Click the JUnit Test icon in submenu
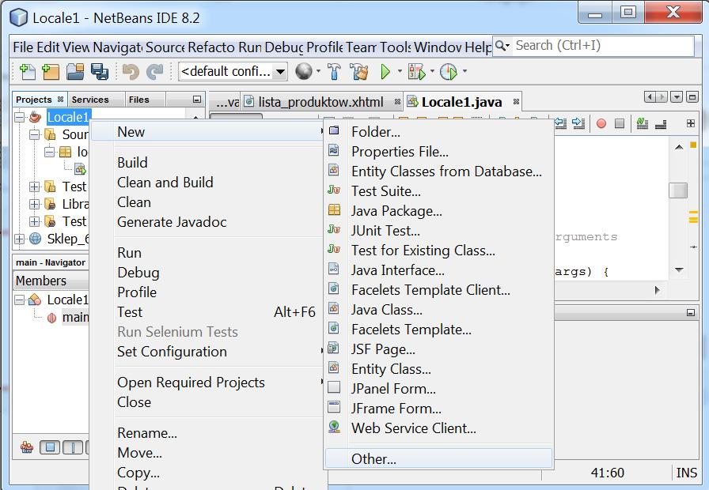This screenshot has width=709, height=490. pos(334,229)
